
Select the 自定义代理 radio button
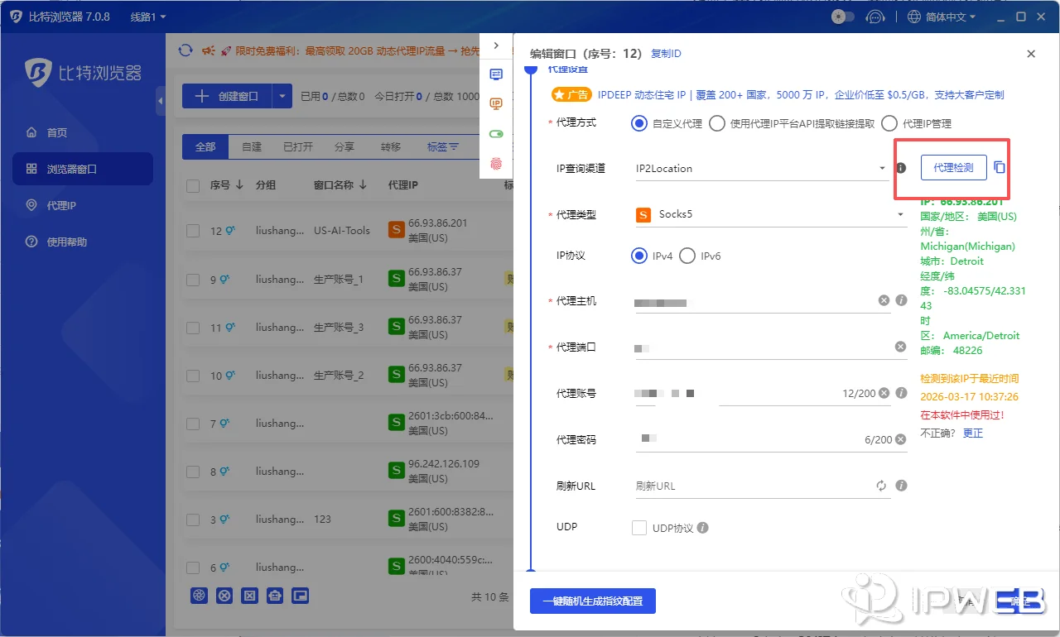[x=637, y=123]
